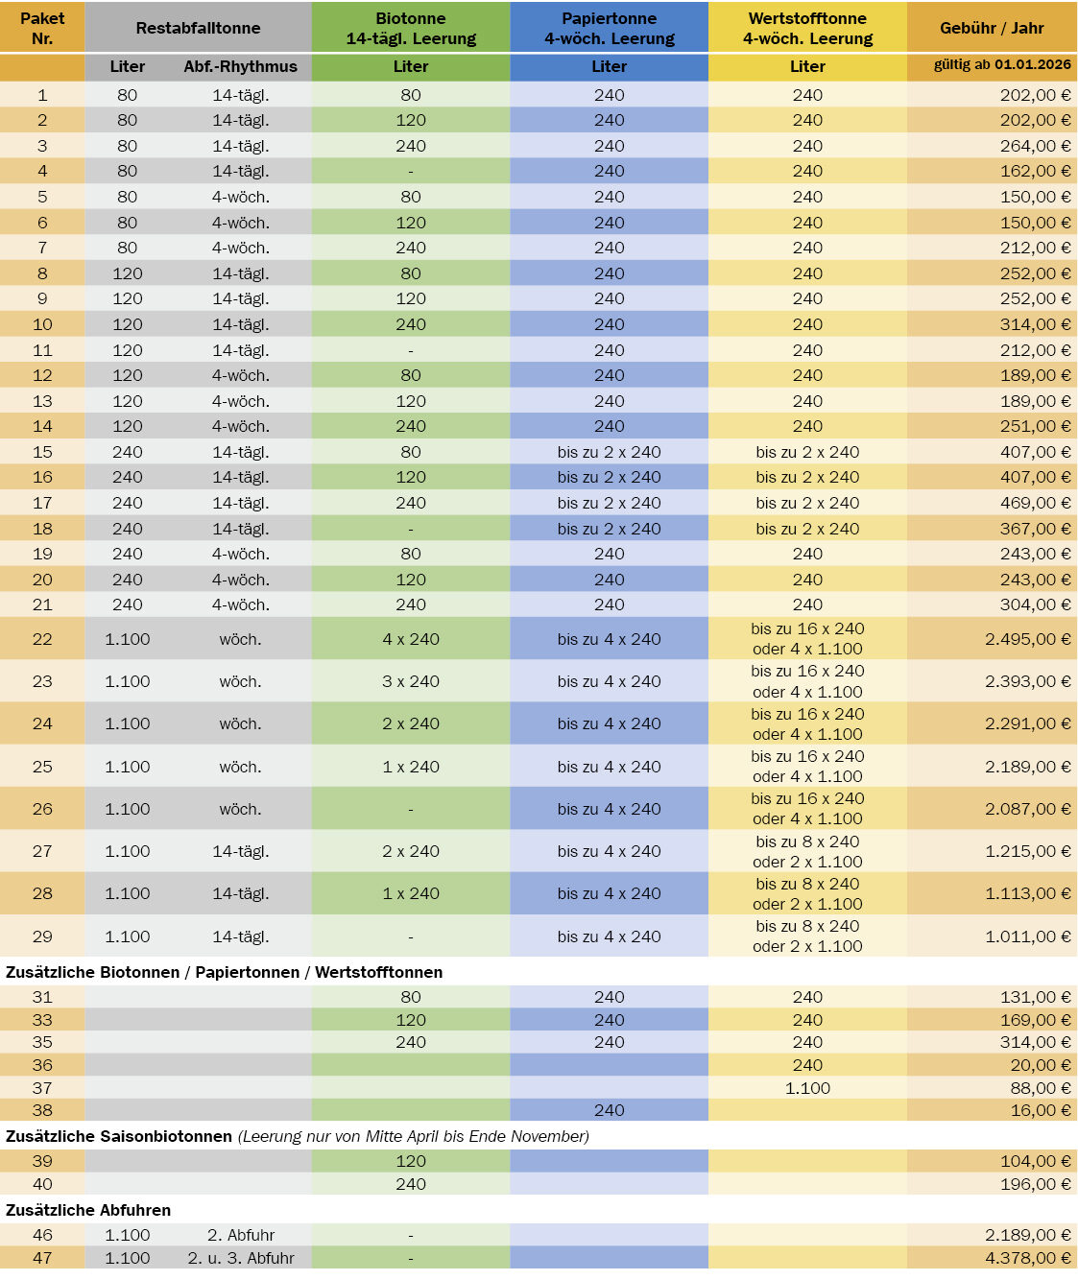
Task: Click the Paket Nr. column header
Action: pos(42,28)
